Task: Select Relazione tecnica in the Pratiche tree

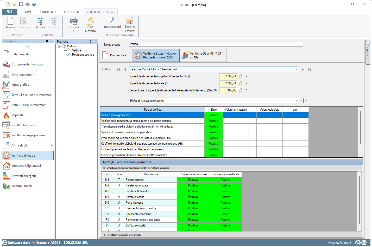Action: click(x=83, y=55)
